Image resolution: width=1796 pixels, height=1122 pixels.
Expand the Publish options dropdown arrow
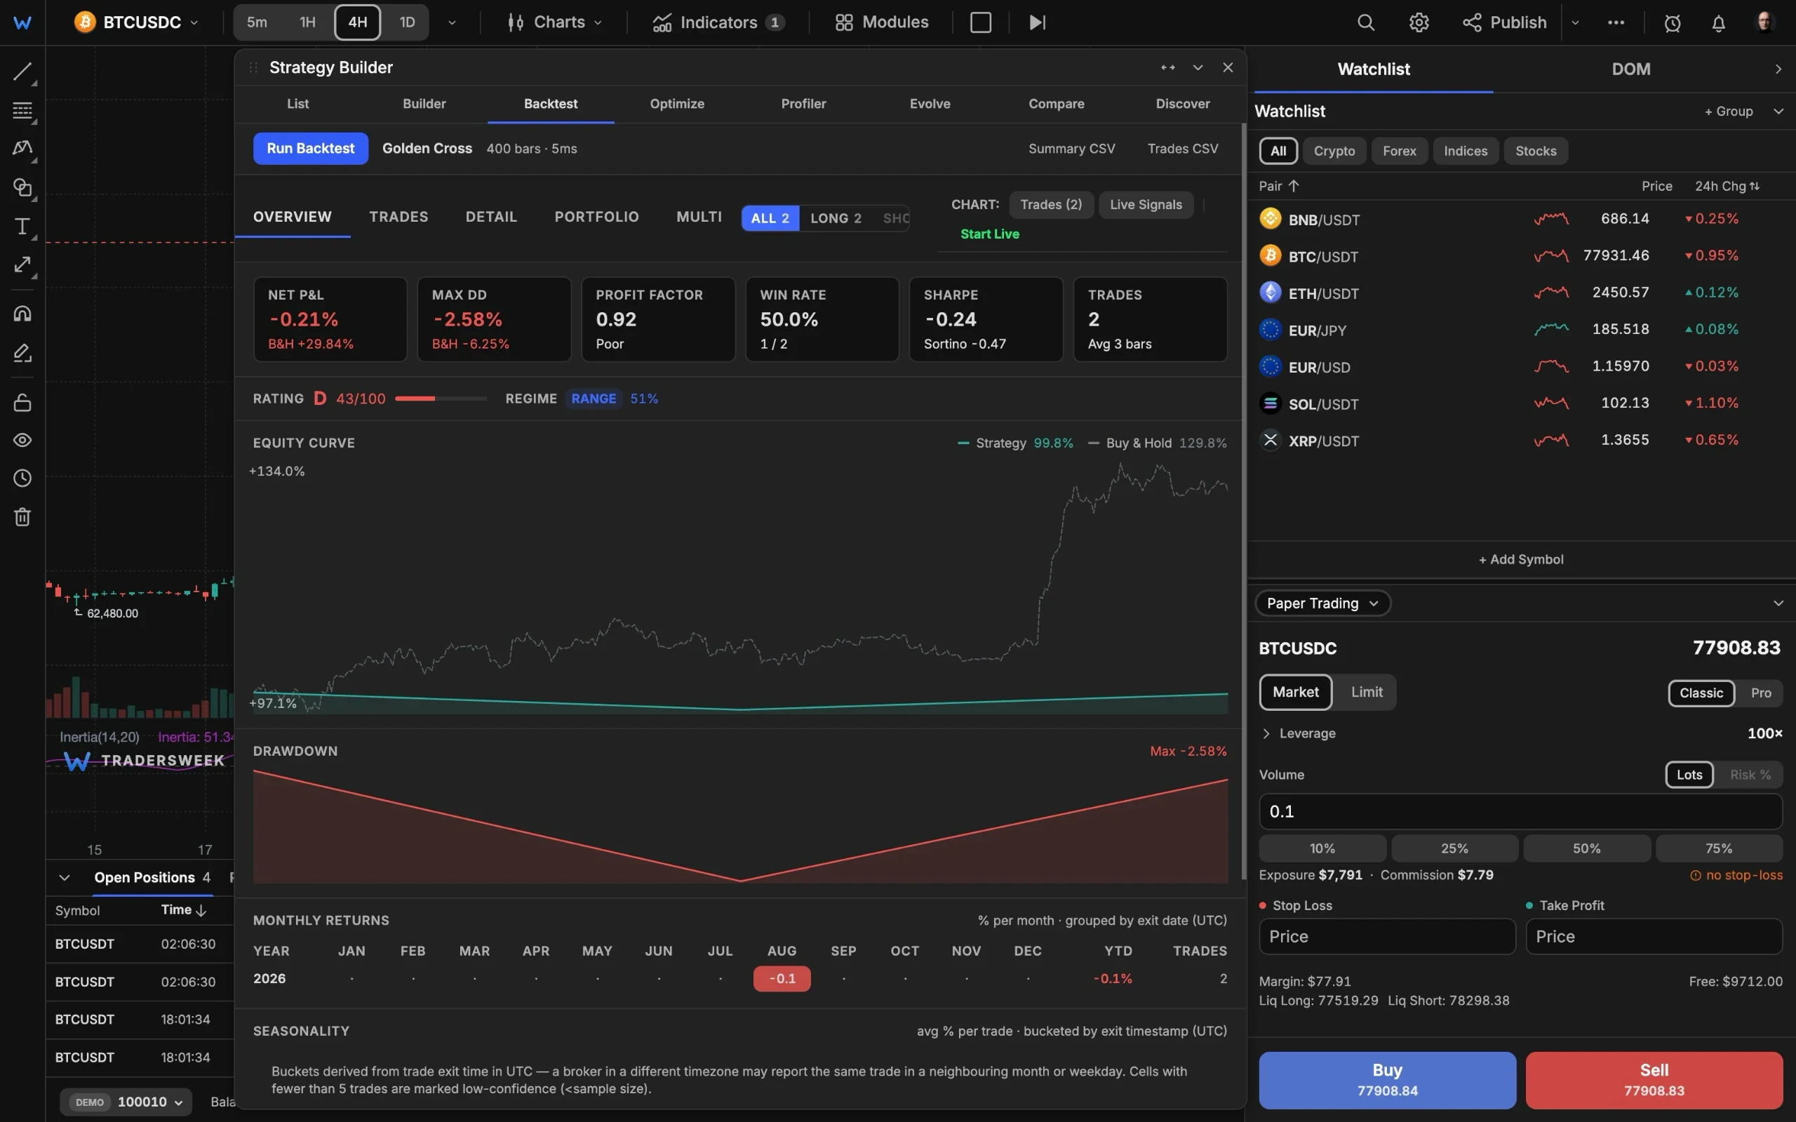coord(1575,23)
